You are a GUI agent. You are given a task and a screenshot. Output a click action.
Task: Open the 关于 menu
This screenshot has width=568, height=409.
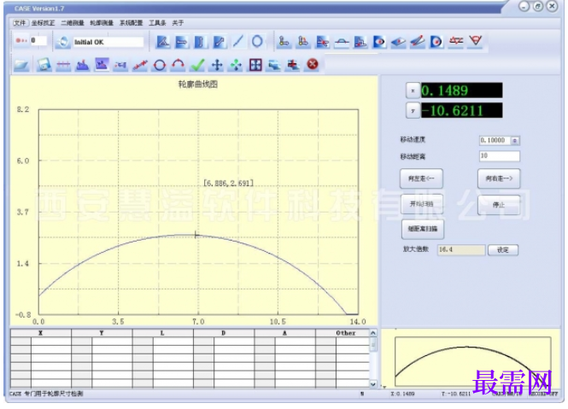point(178,23)
